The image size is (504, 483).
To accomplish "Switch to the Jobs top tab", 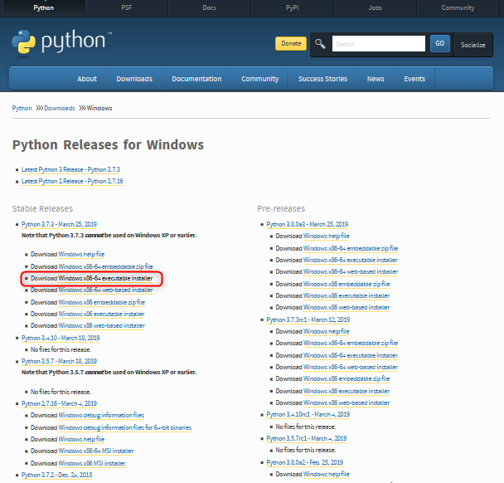I will tap(376, 7).
